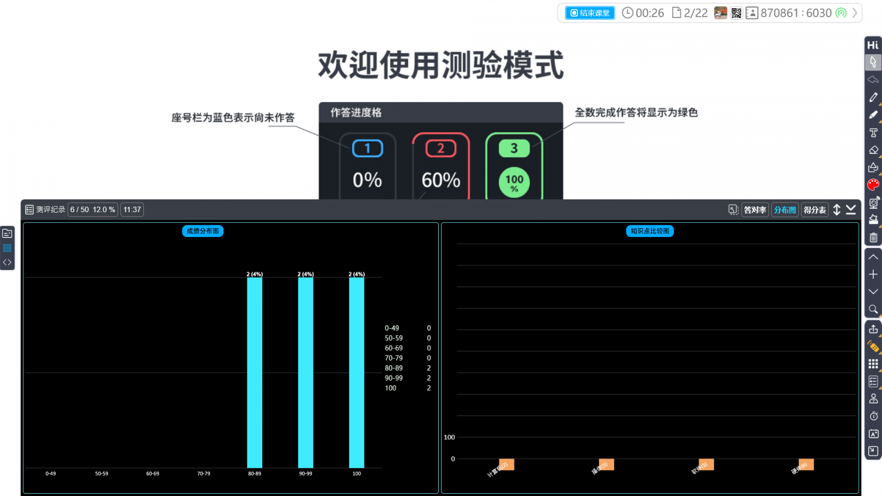Switch to the 得分表 tab

(814, 210)
